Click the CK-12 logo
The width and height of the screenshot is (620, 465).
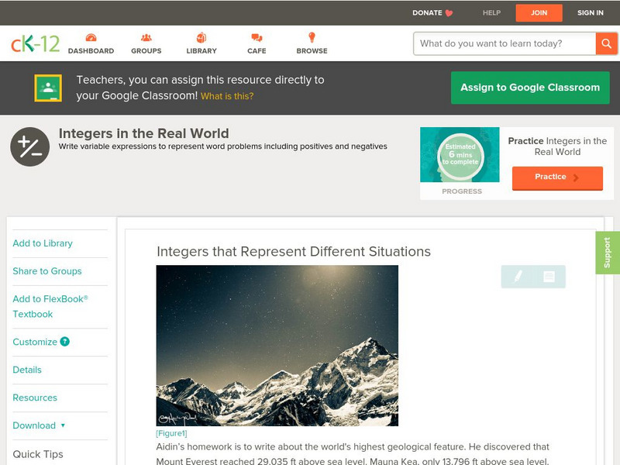35,43
